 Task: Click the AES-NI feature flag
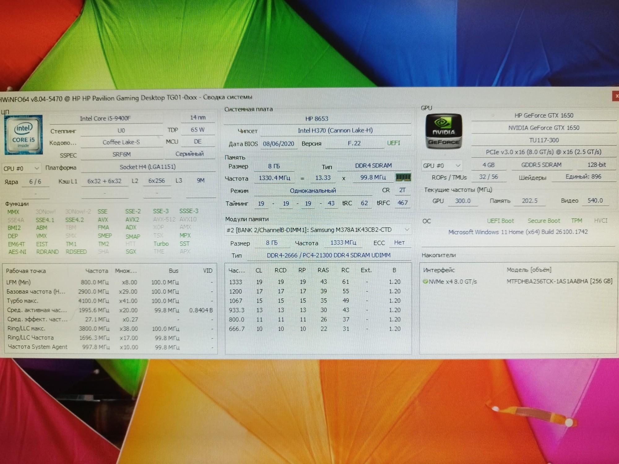[x=17, y=252]
